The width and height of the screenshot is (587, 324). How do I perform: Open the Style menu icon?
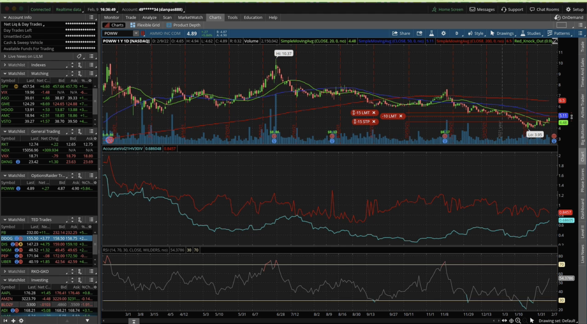476,33
